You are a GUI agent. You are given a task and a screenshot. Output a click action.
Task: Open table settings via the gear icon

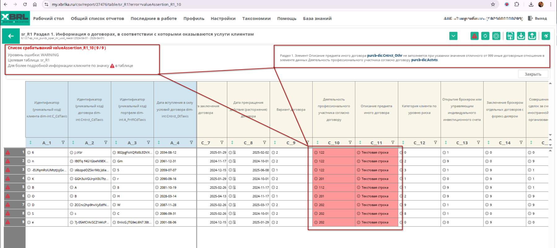pyautogui.click(x=496, y=36)
